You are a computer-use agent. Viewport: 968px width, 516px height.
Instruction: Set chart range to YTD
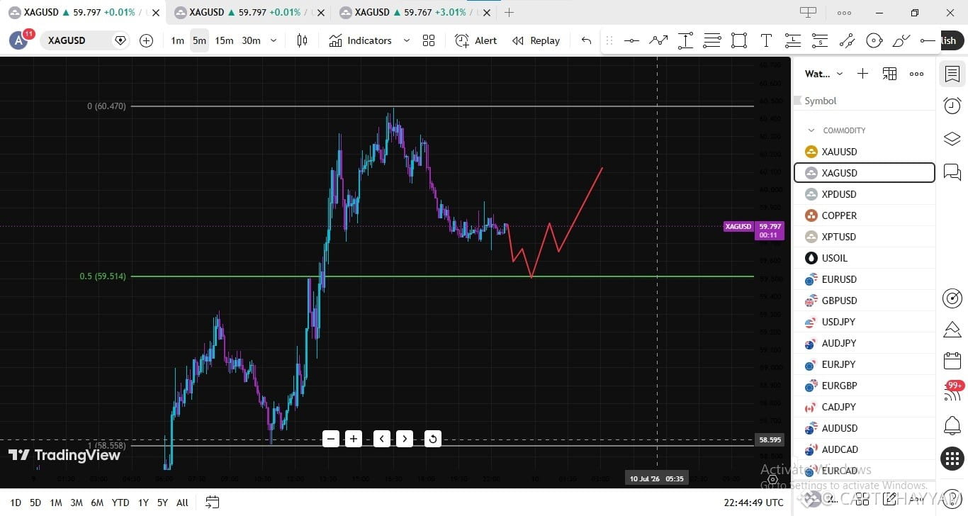(120, 503)
